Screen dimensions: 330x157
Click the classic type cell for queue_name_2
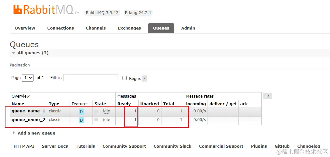point(55,120)
